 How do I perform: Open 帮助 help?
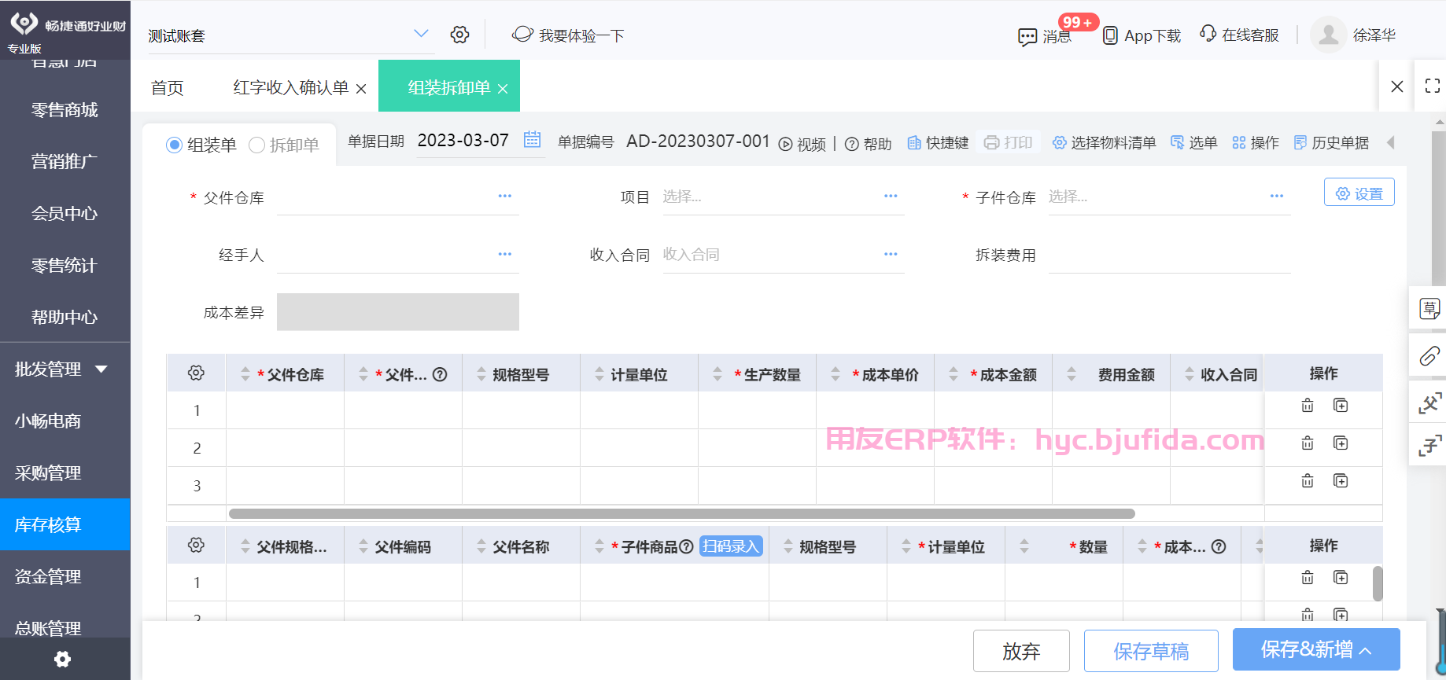pyautogui.click(x=868, y=144)
